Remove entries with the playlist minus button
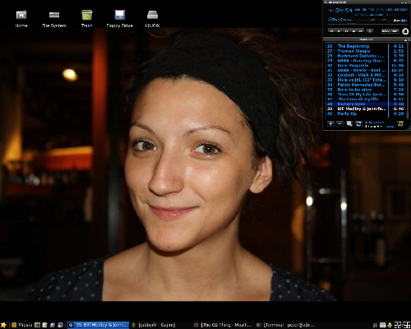This screenshot has width=411, height=329. click(339, 124)
